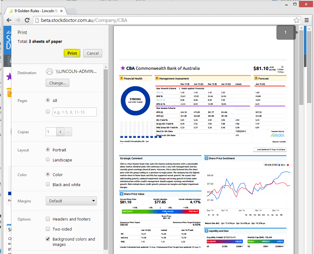Select Black and white option
The width and height of the screenshot is (314, 254).
[x=48, y=184]
